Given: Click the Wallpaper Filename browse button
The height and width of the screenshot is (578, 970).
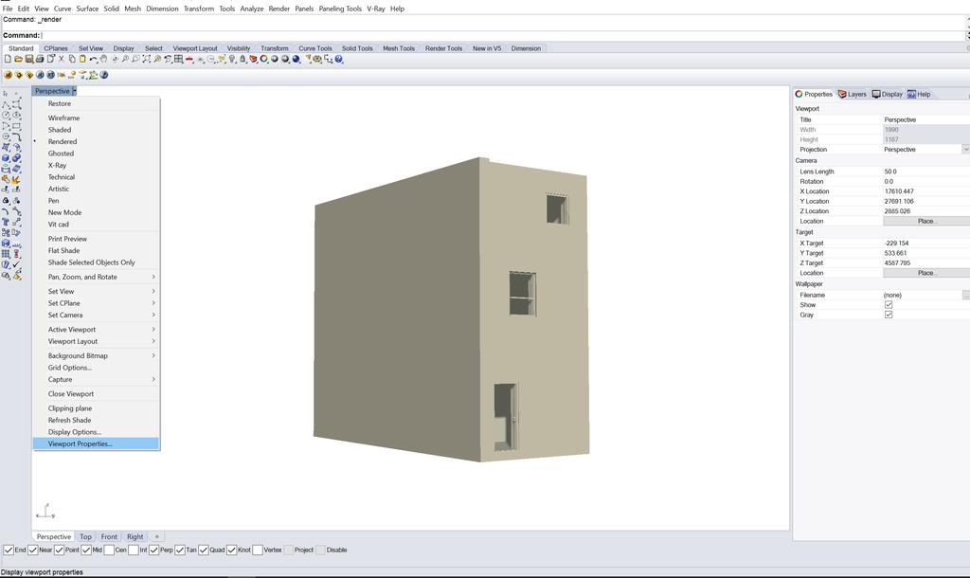Looking at the screenshot, I should click(965, 296).
